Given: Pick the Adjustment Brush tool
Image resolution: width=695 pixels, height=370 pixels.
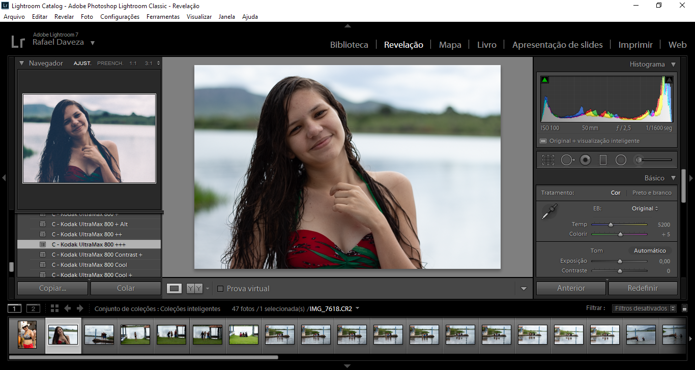Looking at the screenshot, I should tap(653, 160).
